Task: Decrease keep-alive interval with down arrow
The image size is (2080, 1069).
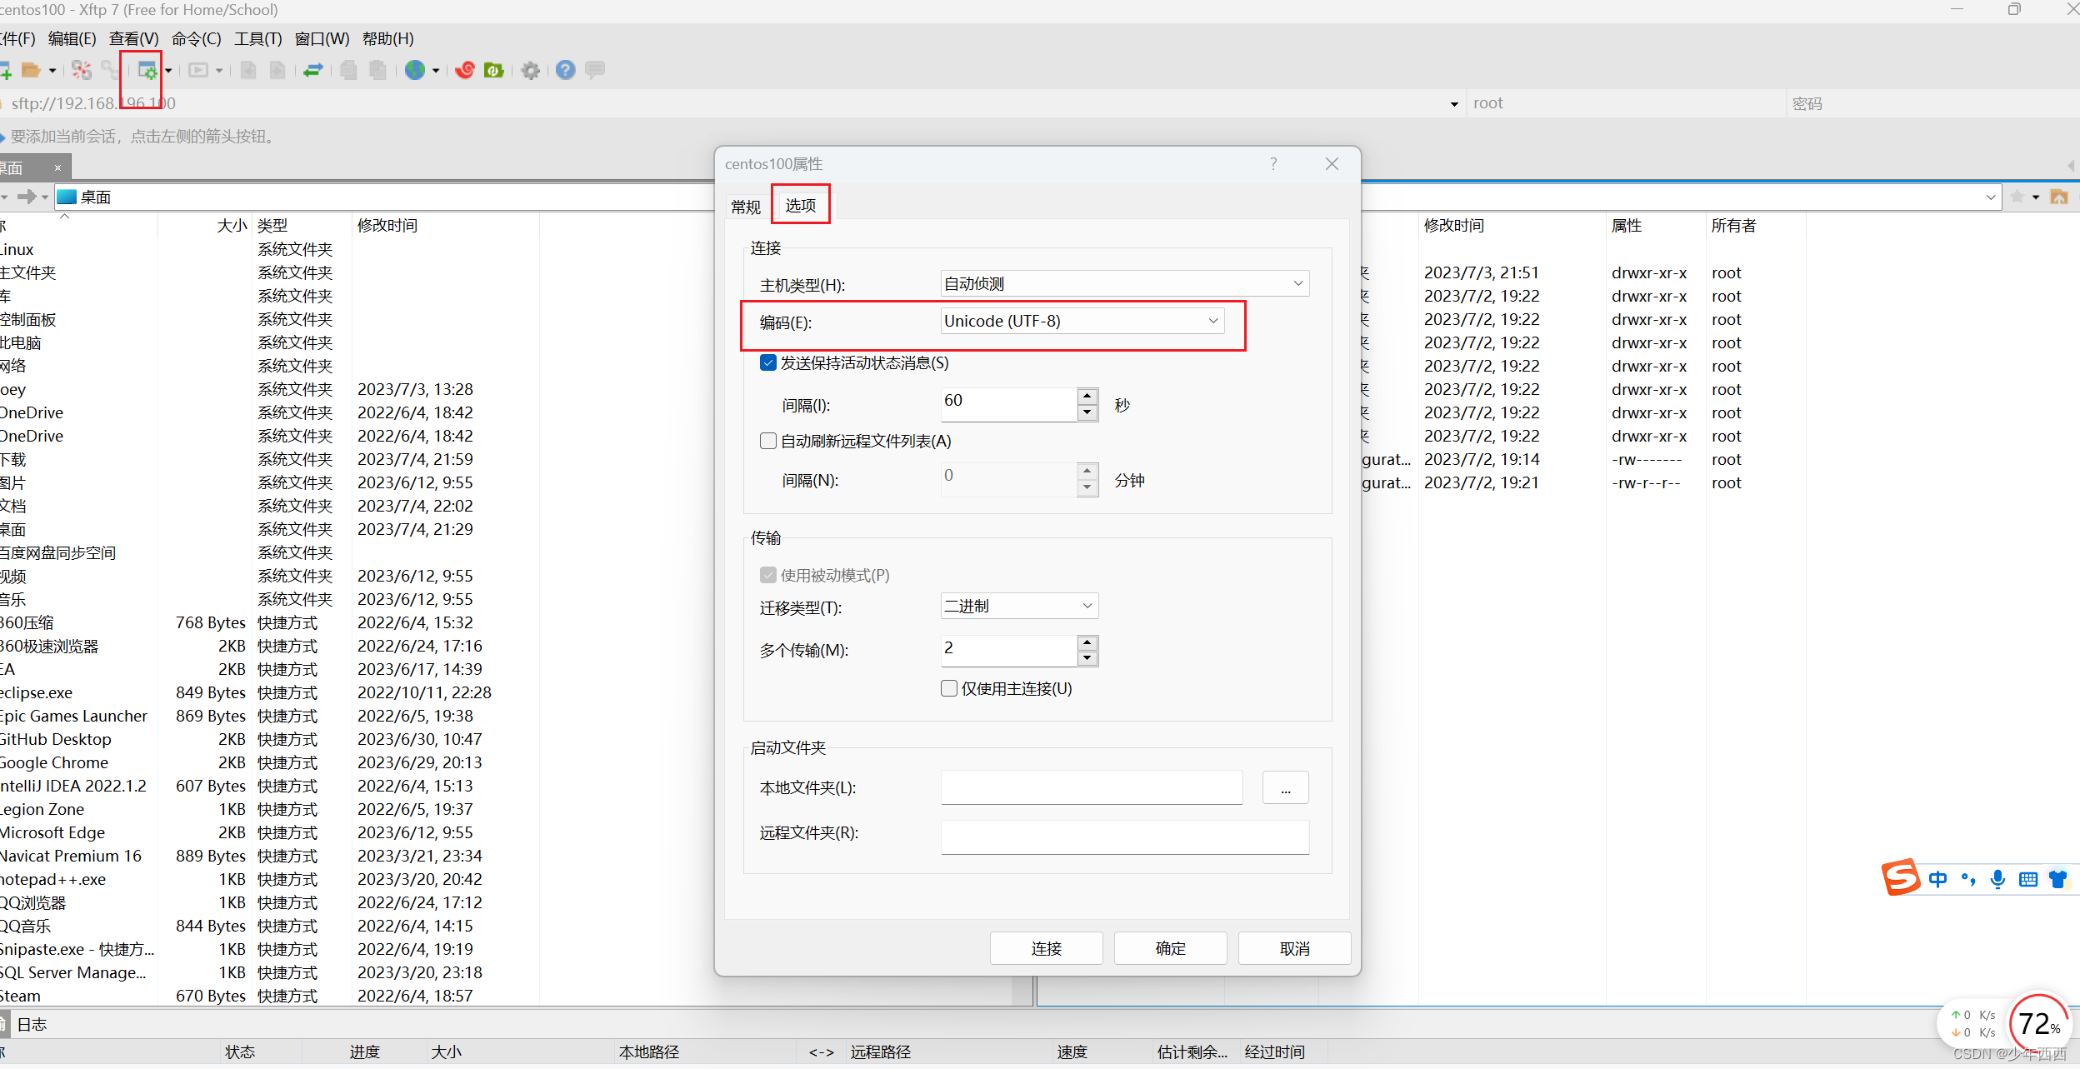Action: 1087,412
